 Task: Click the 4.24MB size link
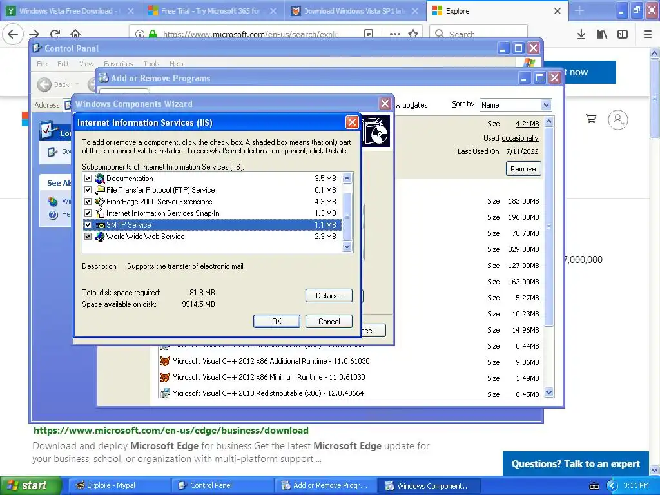(x=527, y=124)
